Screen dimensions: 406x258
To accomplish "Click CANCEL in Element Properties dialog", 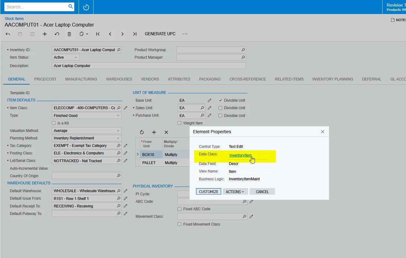I will (262, 192).
